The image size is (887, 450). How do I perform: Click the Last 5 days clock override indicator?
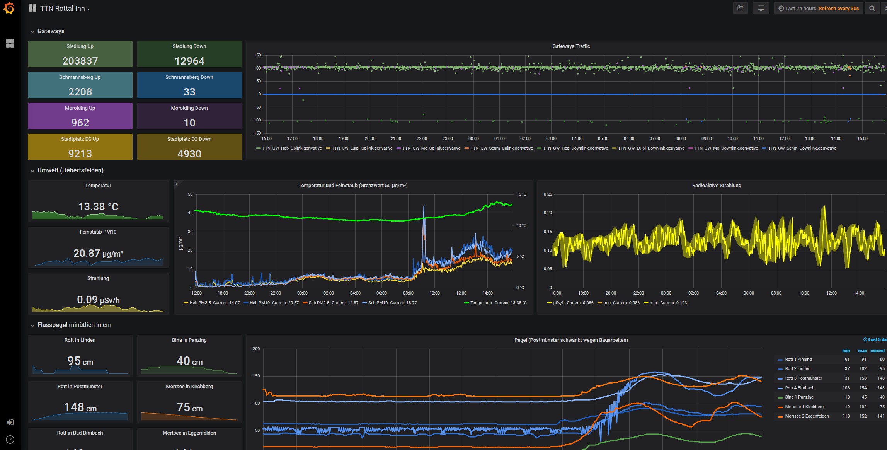(875, 339)
